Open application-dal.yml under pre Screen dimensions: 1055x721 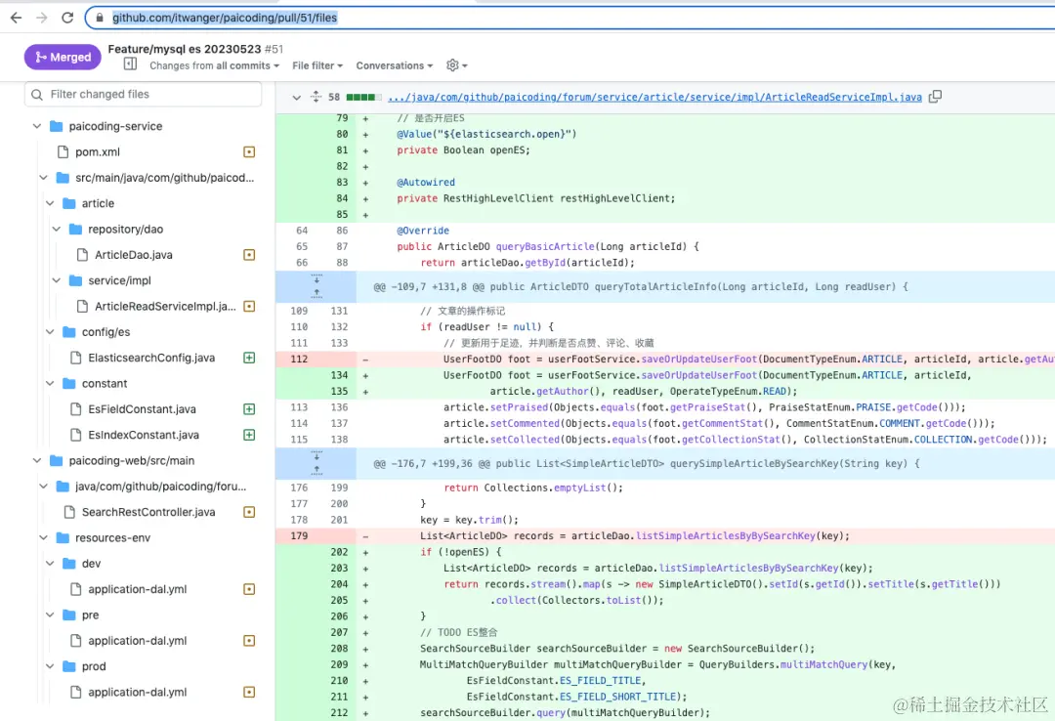138,641
